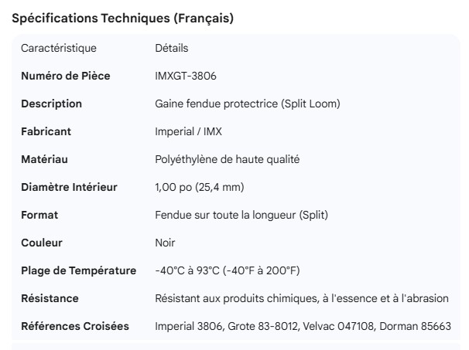Viewport: 469px width, 350px height.
Task: Select the Matériau row label
Action: [x=45, y=160]
